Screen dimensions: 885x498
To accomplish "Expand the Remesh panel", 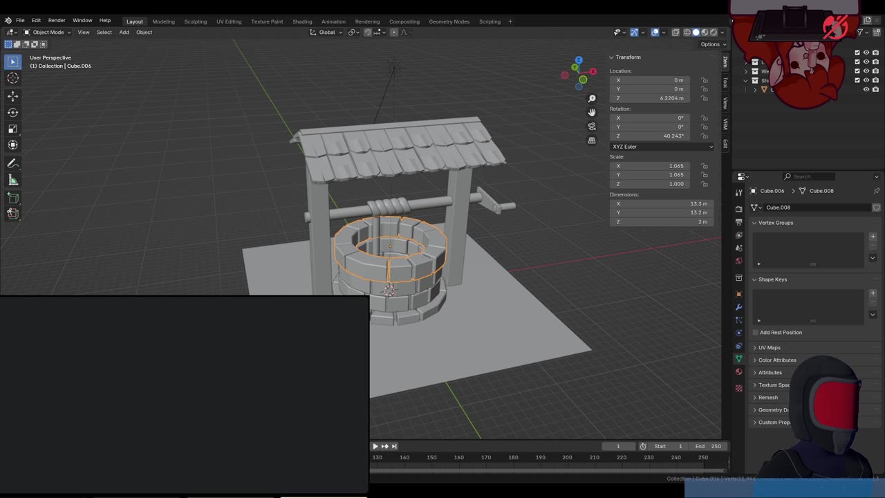I will point(754,397).
